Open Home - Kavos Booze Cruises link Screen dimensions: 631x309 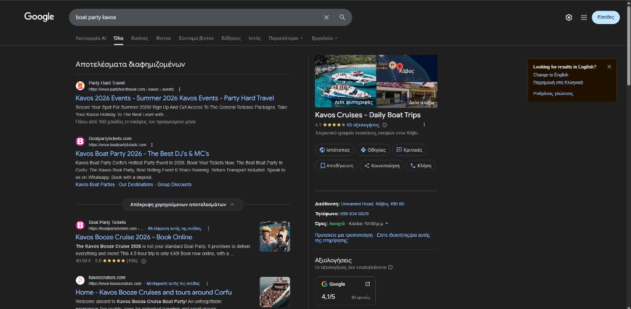click(153, 292)
